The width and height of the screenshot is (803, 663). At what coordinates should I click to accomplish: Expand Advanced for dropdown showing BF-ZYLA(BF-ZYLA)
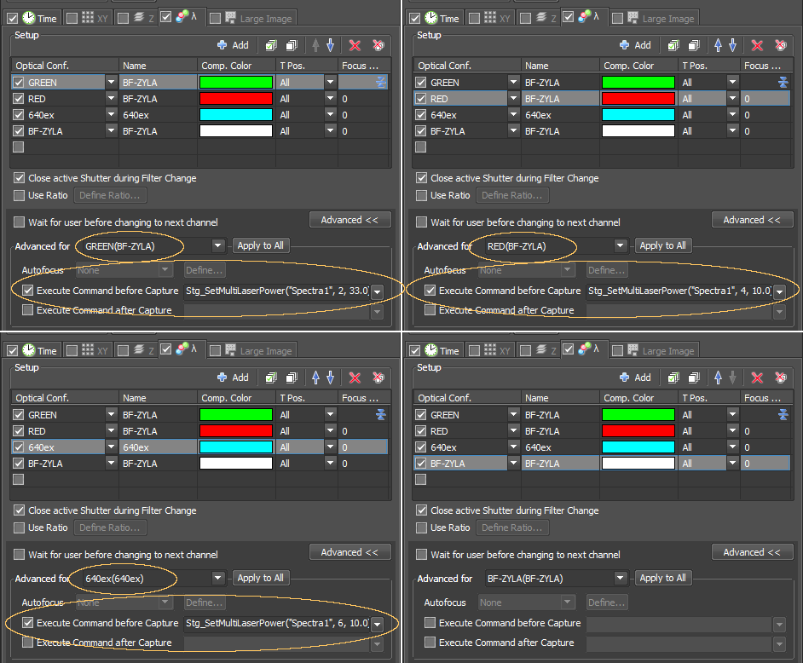coord(621,578)
